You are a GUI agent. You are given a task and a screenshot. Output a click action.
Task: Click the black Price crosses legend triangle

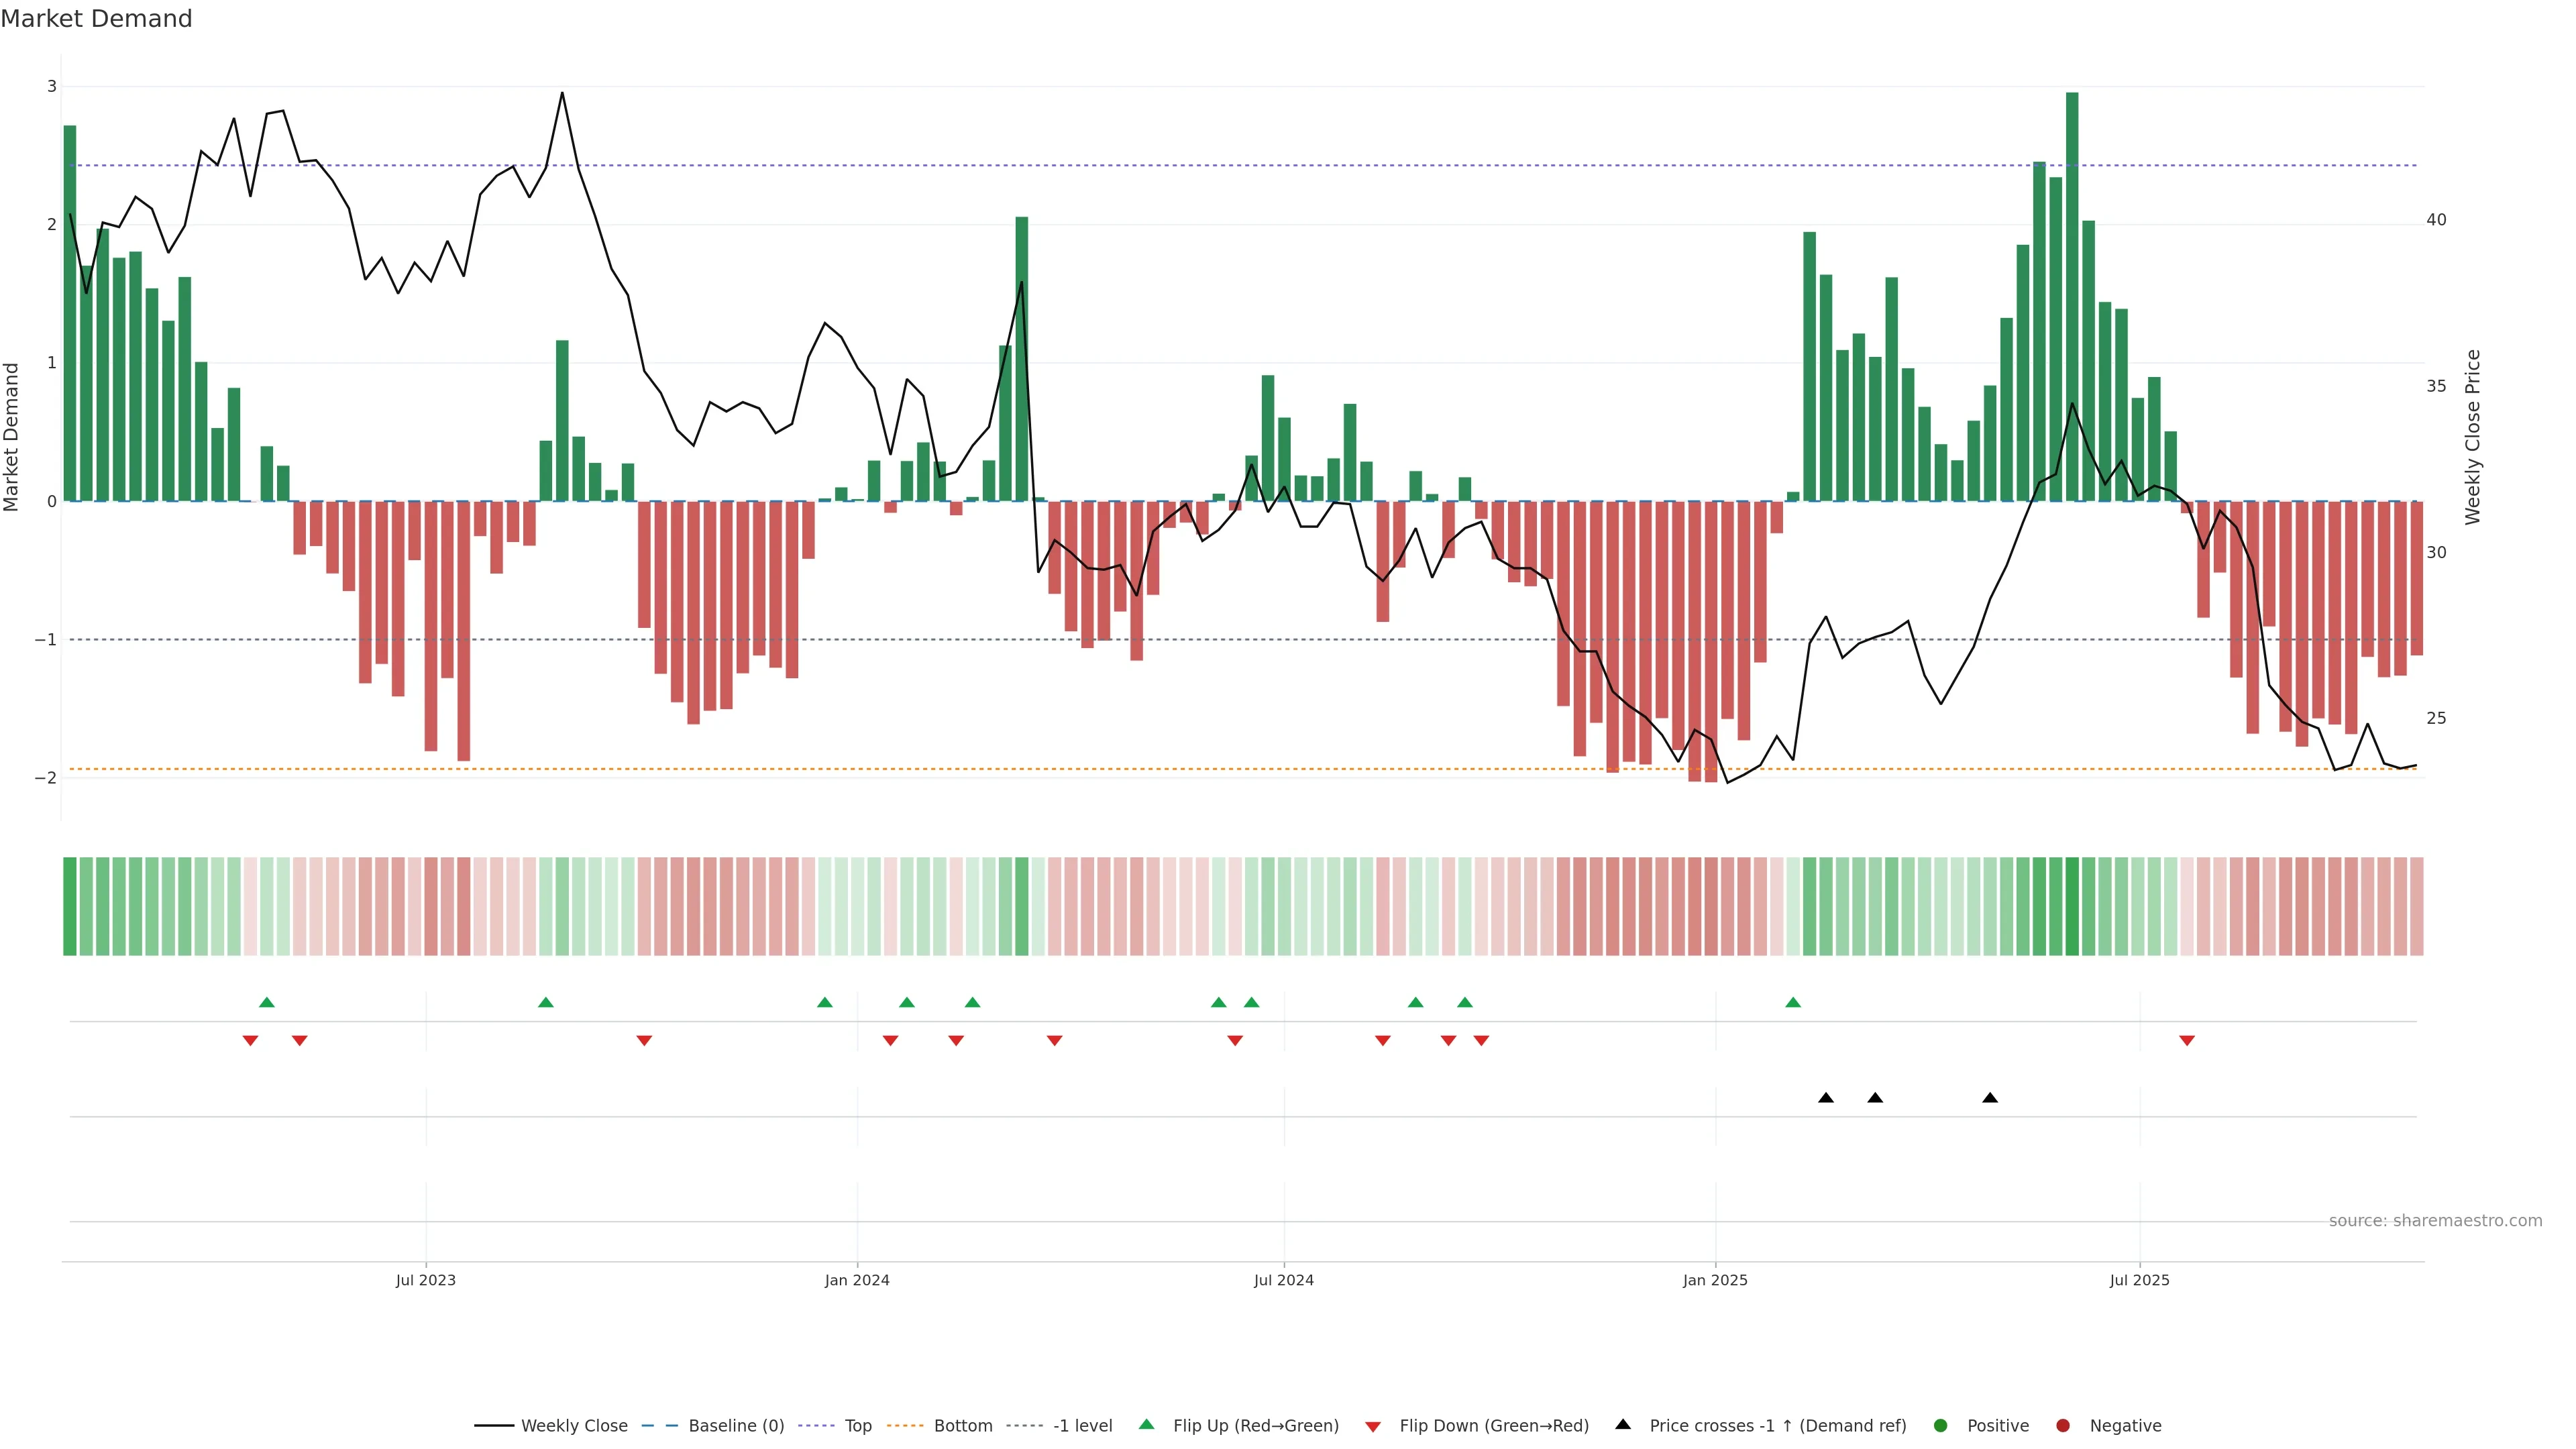click(1623, 1424)
